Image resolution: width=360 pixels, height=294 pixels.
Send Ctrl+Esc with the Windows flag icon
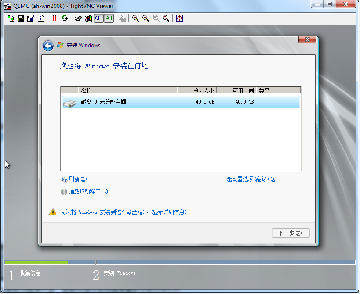coord(88,18)
